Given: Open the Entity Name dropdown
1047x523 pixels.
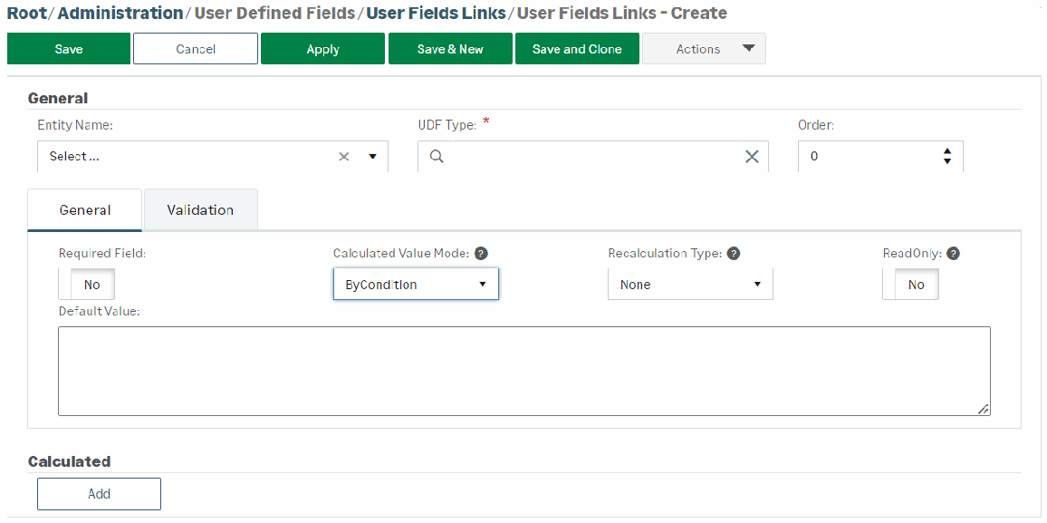Looking at the screenshot, I should [372, 157].
